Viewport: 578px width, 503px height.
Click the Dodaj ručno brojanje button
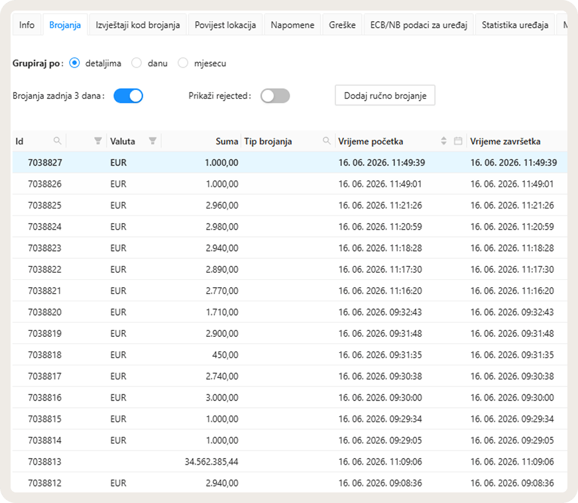click(385, 95)
